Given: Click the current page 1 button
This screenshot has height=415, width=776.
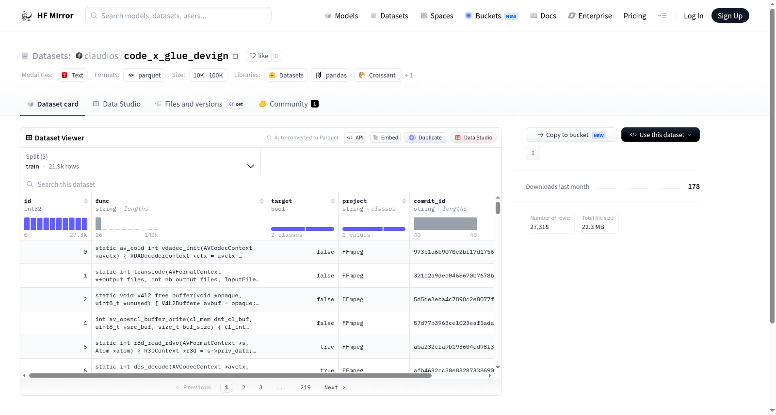Looking at the screenshot, I should click(226, 387).
